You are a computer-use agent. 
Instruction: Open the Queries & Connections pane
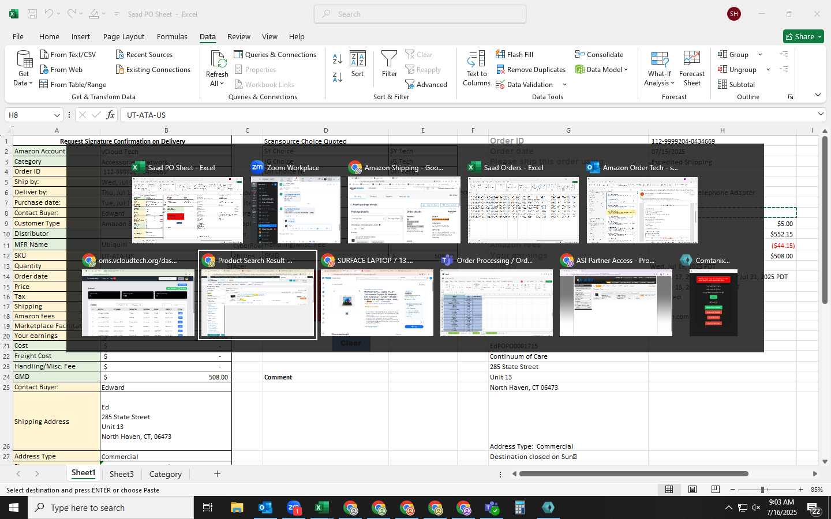click(x=275, y=55)
